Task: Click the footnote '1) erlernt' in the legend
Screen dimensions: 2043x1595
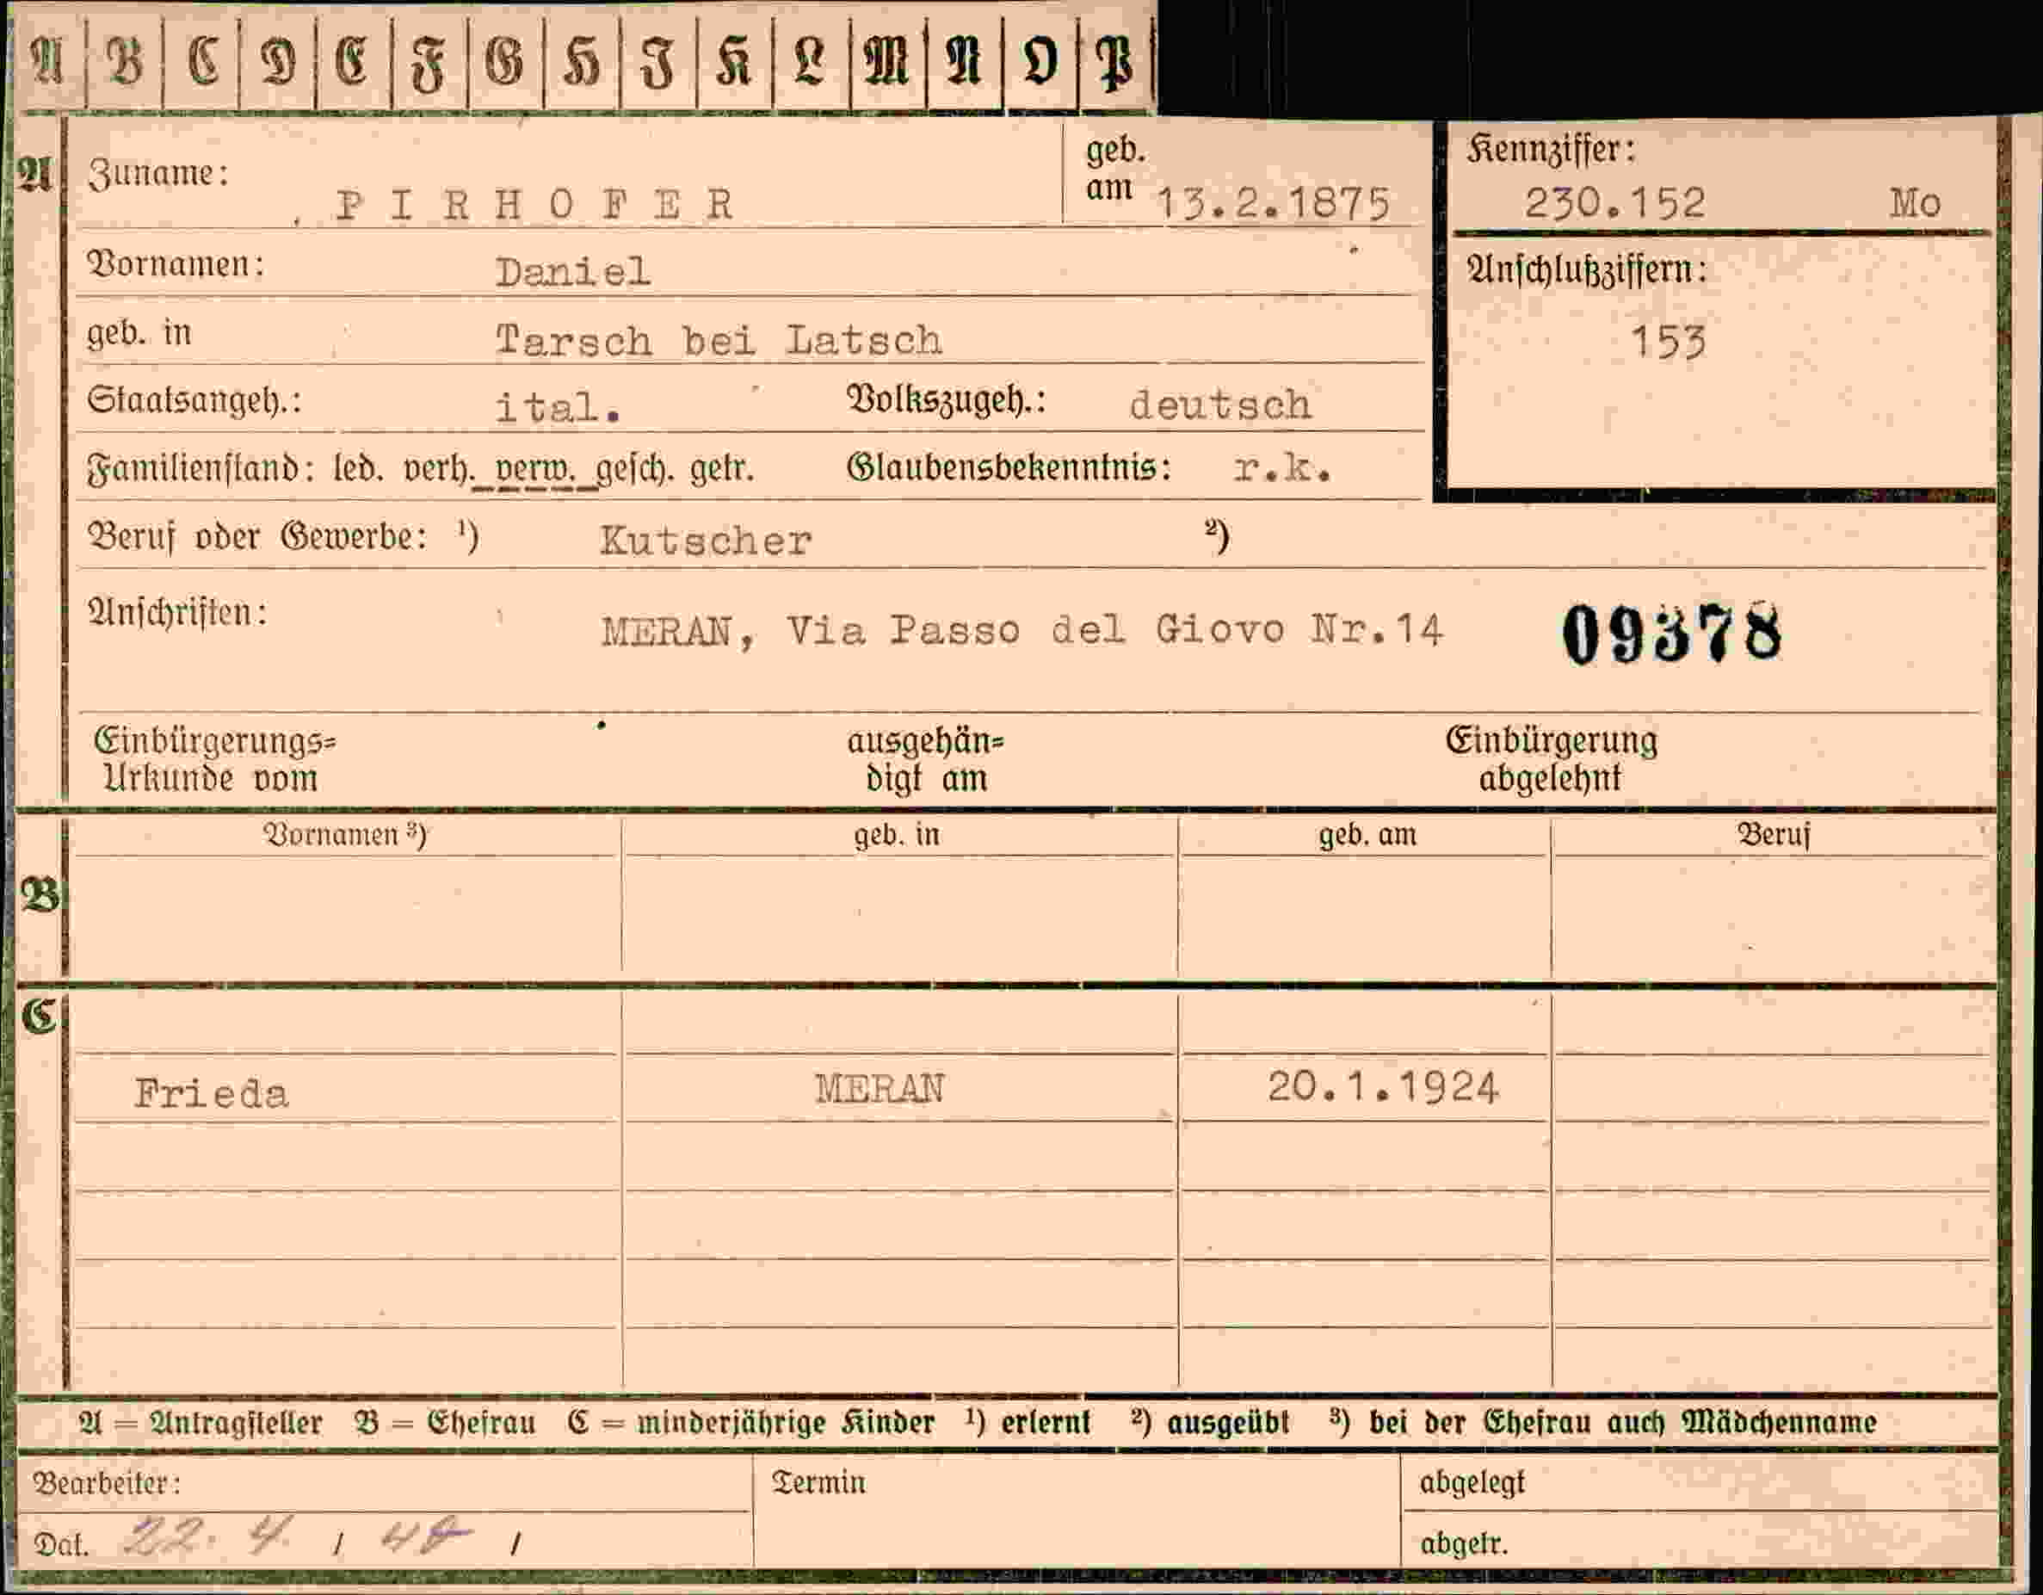Action: click(x=1028, y=1423)
